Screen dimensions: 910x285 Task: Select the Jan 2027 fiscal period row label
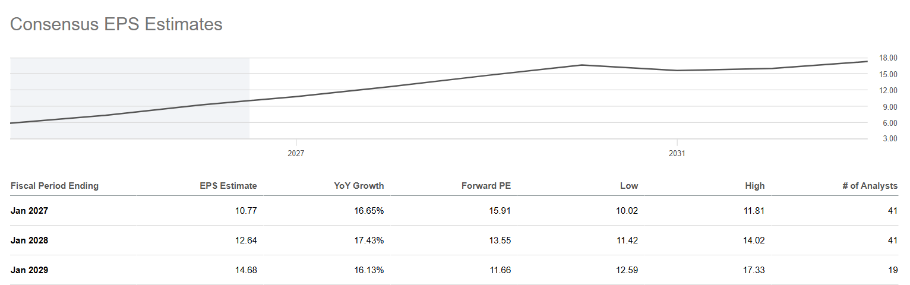29,210
